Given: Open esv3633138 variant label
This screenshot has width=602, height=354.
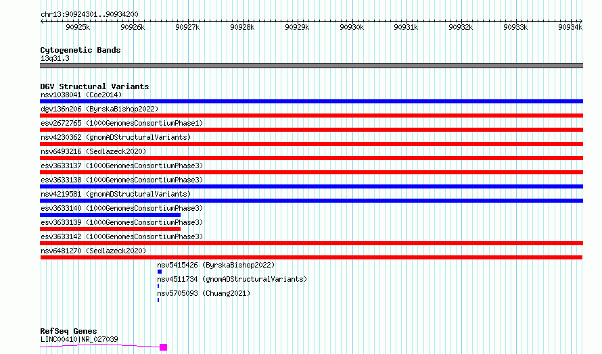Looking at the screenshot, I should tap(122, 180).
